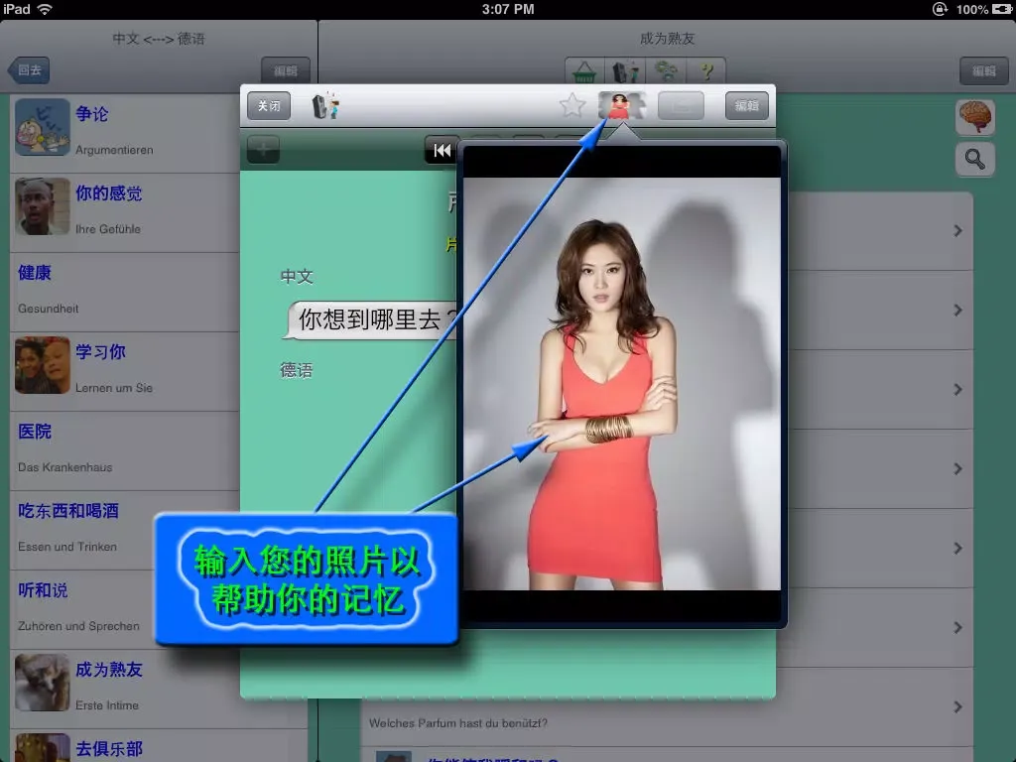Select the 成为熟友 Erste Intime category

pos(125,689)
